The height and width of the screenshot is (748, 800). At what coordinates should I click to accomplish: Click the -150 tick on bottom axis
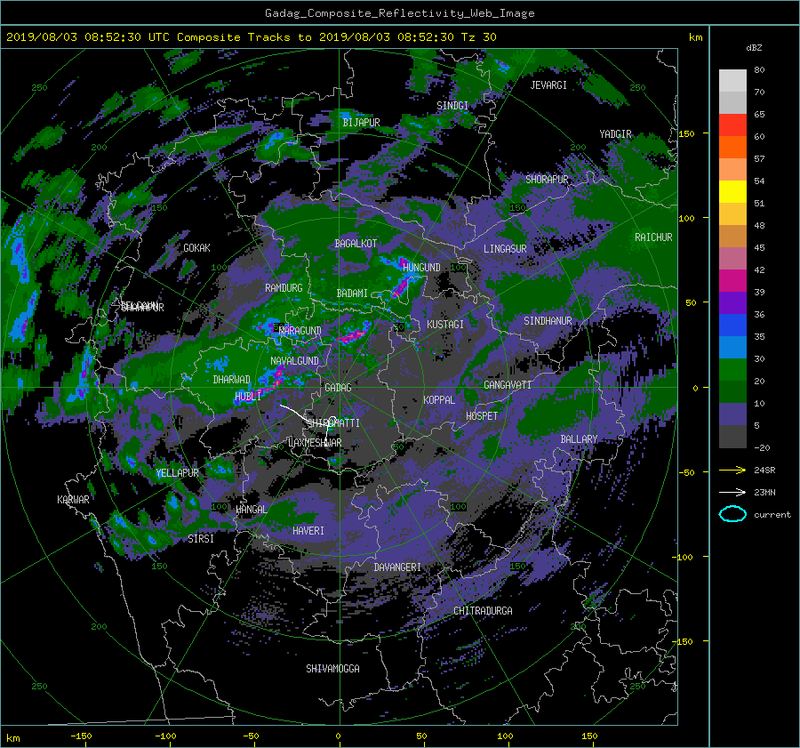81,736
